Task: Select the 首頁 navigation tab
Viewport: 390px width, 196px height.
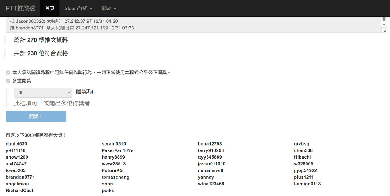Action: [x=50, y=8]
